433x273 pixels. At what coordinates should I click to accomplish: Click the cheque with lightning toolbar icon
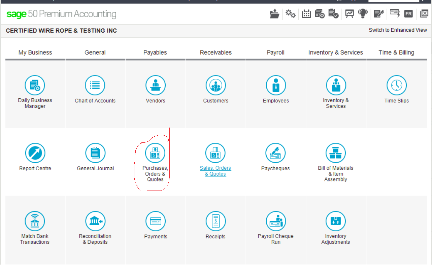pos(395,14)
